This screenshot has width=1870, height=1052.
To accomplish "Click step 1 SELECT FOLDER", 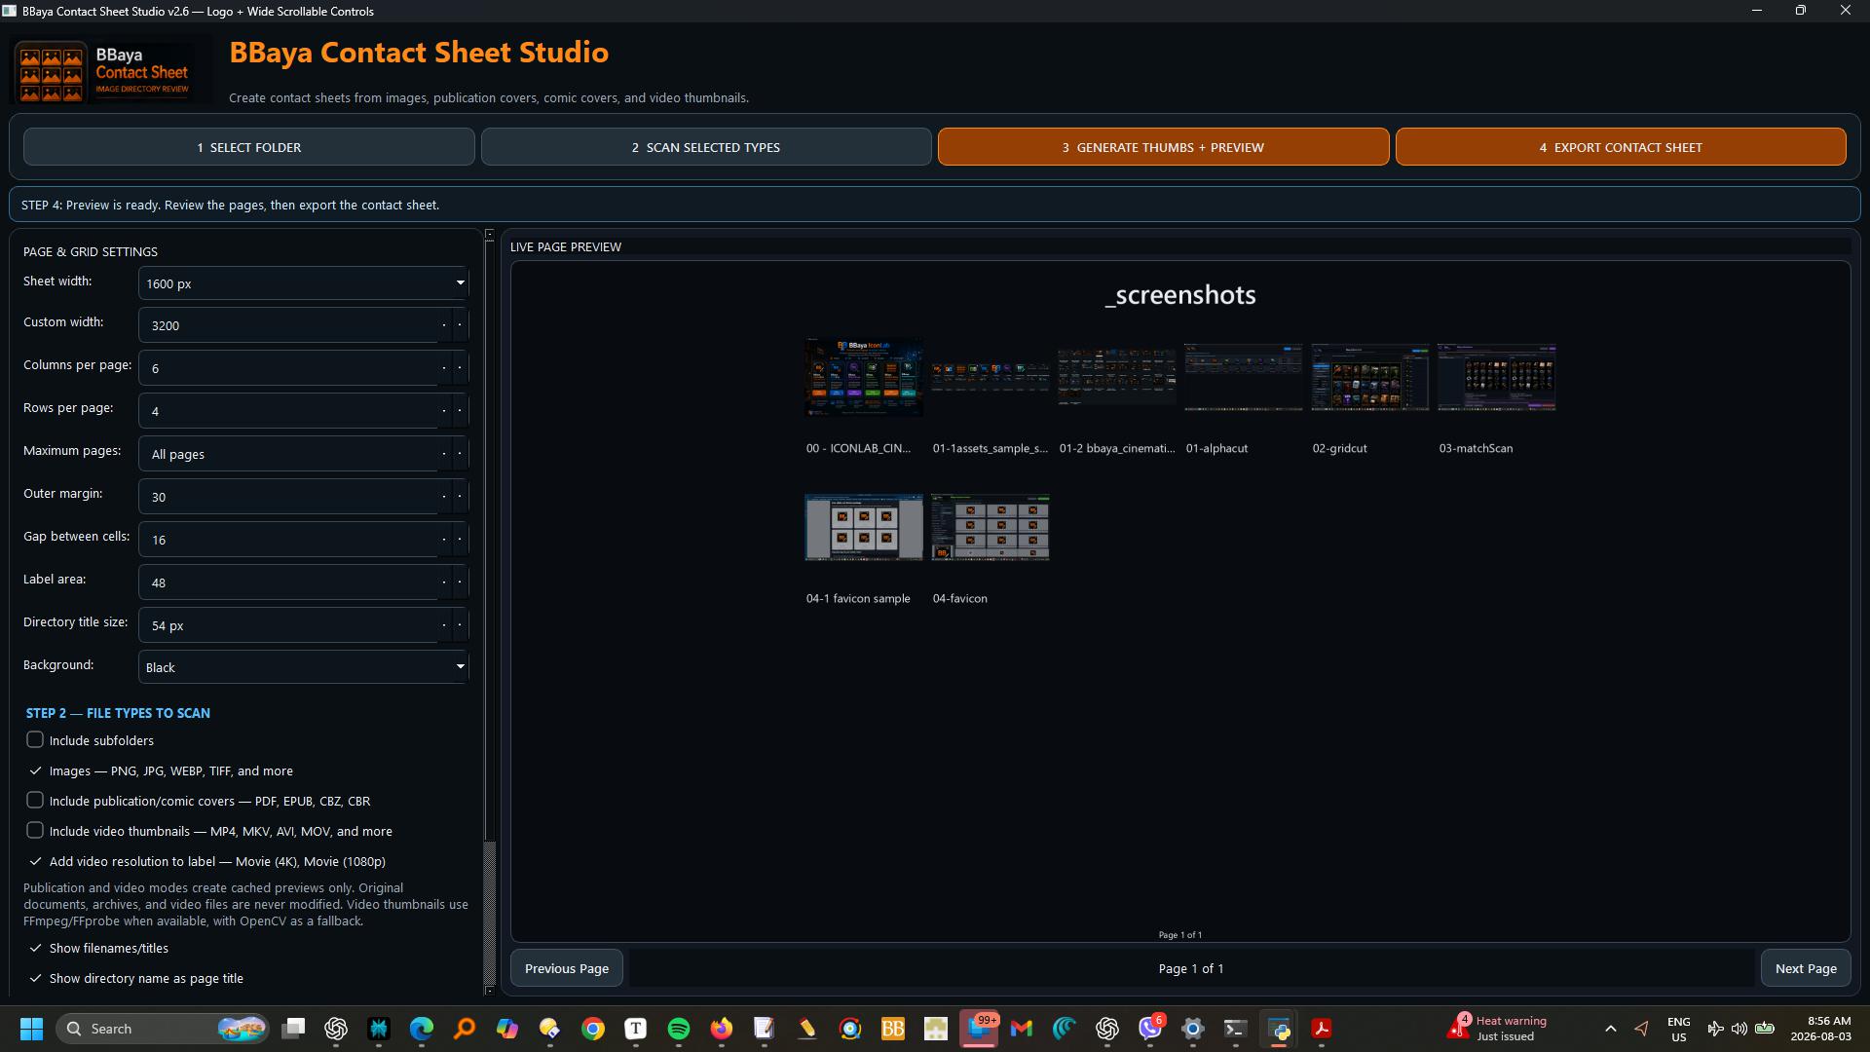I will point(249,147).
